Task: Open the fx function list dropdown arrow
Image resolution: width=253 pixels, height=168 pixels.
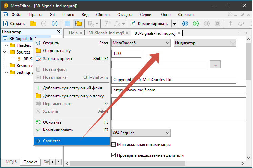Action: [123, 24]
